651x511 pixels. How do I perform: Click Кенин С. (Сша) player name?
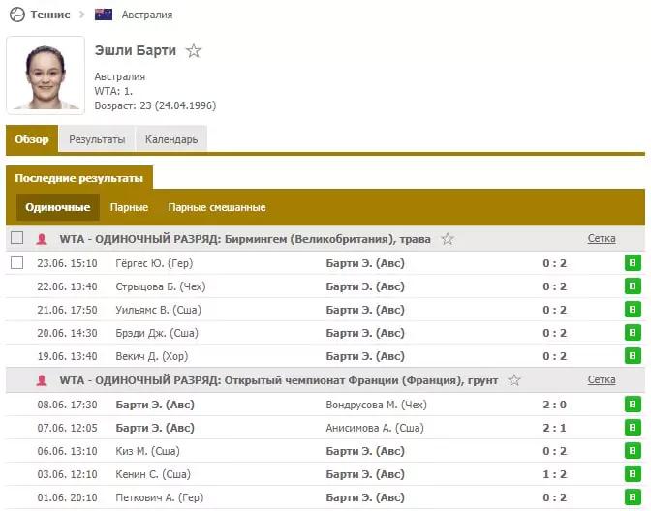(x=153, y=474)
